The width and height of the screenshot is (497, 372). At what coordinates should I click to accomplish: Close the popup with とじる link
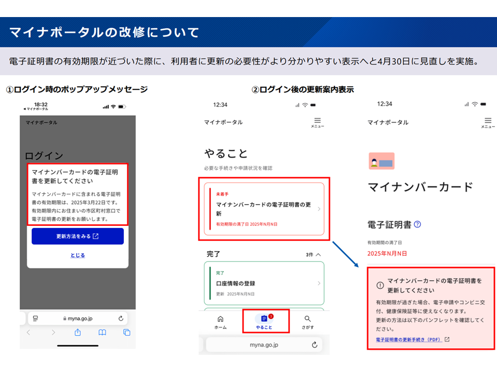coord(78,255)
